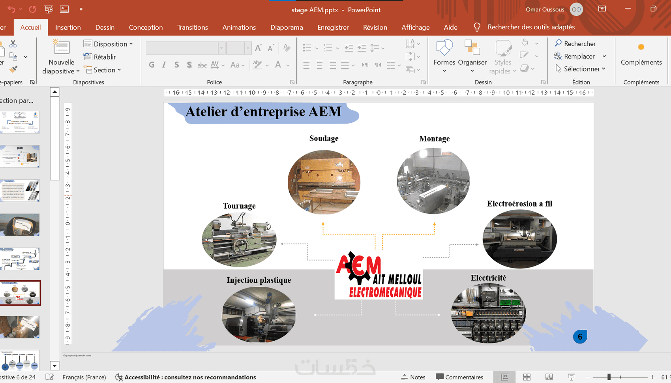Increase list indent level
The width and height of the screenshot is (671, 383).
362,48
